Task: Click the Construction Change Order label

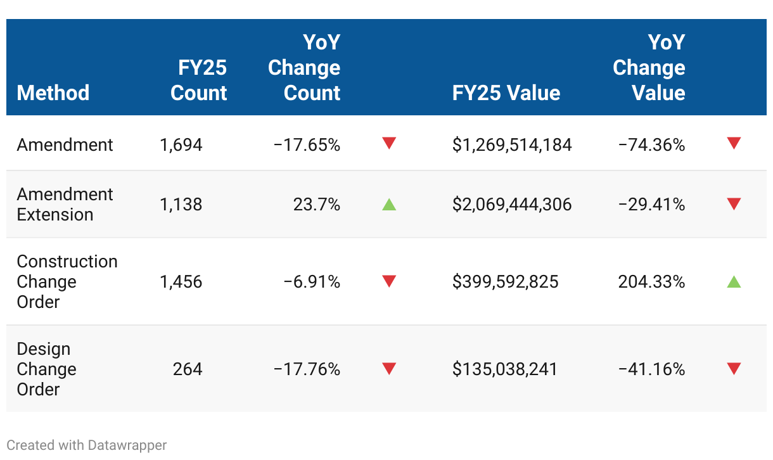Action: tap(67, 281)
